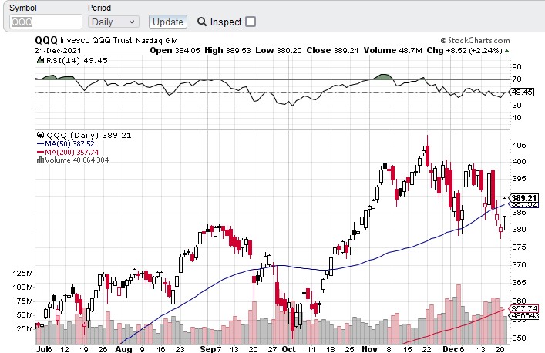Click the QQQ (Daily) candlestick legend icon
The width and height of the screenshot is (545, 353).
pos(40,135)
